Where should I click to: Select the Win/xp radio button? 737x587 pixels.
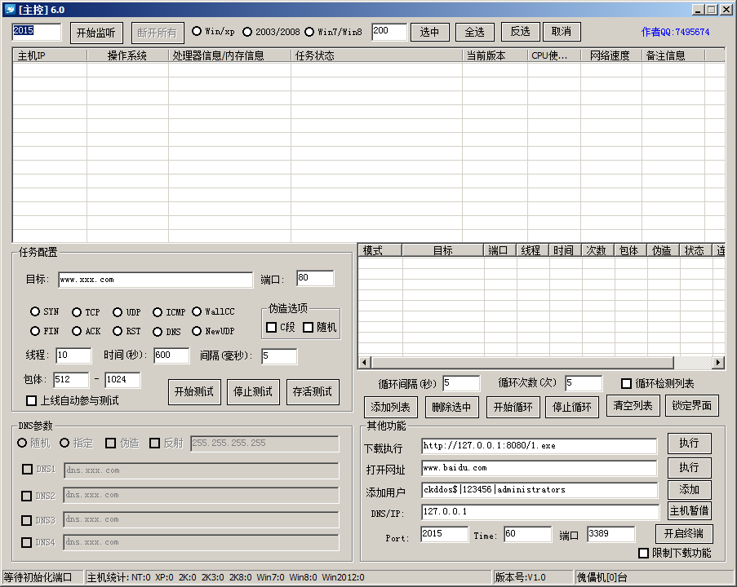pos(197,32)
